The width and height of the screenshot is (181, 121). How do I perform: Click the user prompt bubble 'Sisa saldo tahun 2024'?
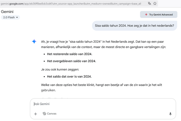pos(134,26)
